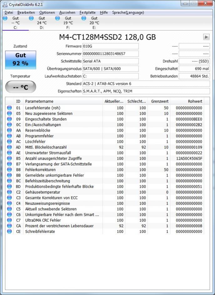This screenshot has width=215, height=295.
Task: Select the 'Unkorrigierbare Fehler nach dem Smart' row text
Action: point(62,215)
